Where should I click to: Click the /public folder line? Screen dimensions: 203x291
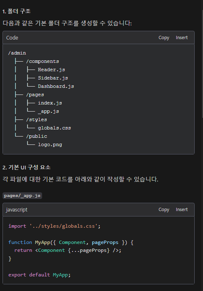[37, 137]
